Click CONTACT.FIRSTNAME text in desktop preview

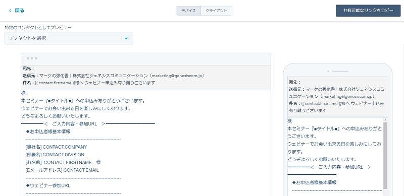68,163
